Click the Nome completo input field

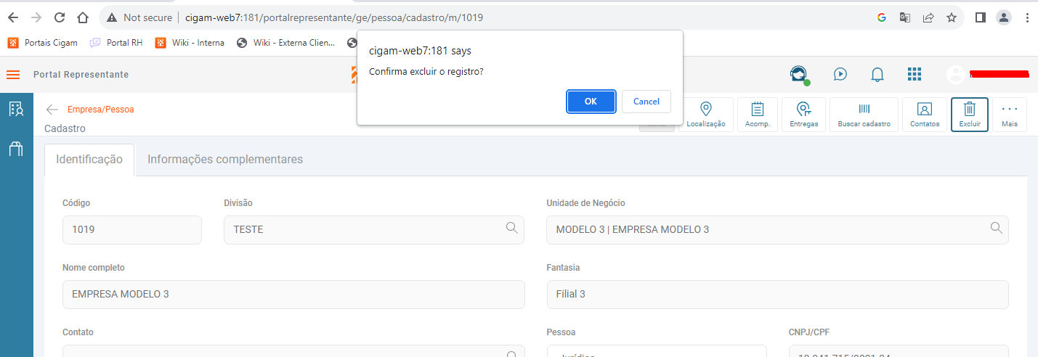293,295
